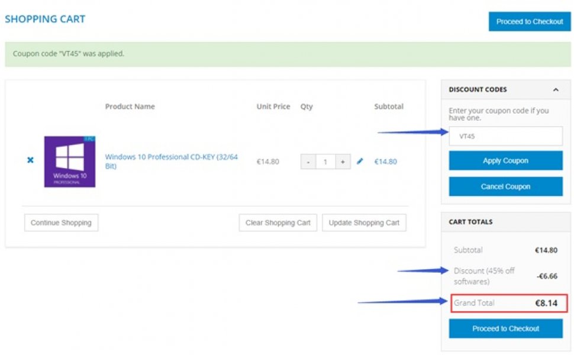
Task: Focus the coupon code input field
Action: coord(505,136)
